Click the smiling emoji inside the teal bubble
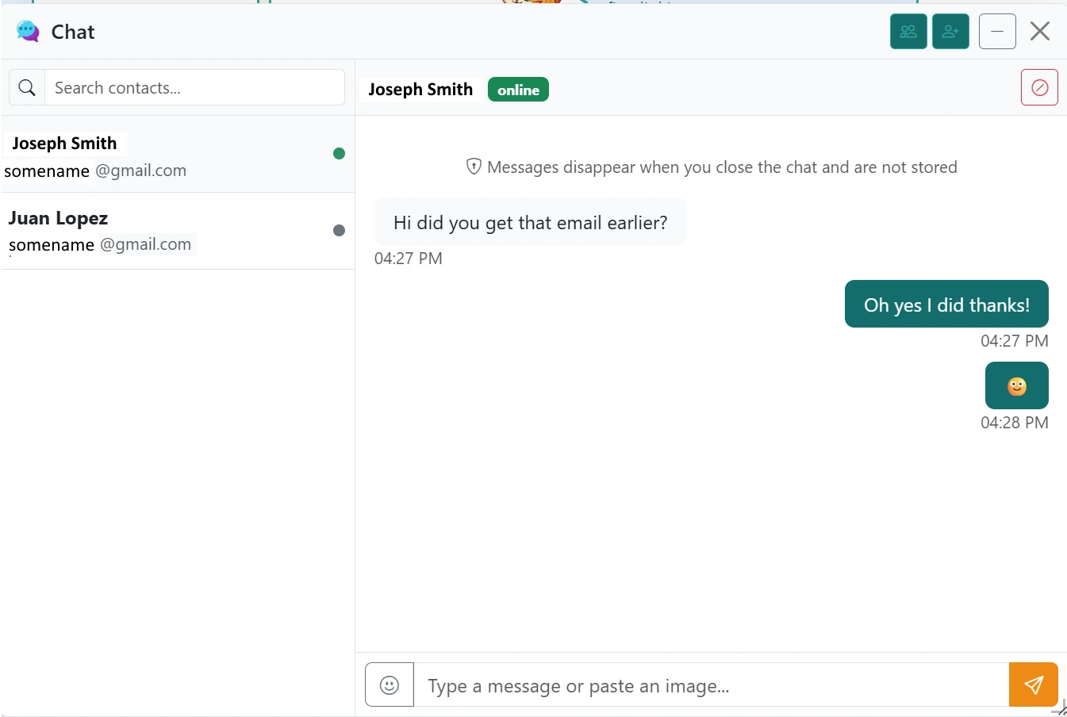Image resolution: width=1067 pixels, height=717 pixels. [x=1016, y=385]
